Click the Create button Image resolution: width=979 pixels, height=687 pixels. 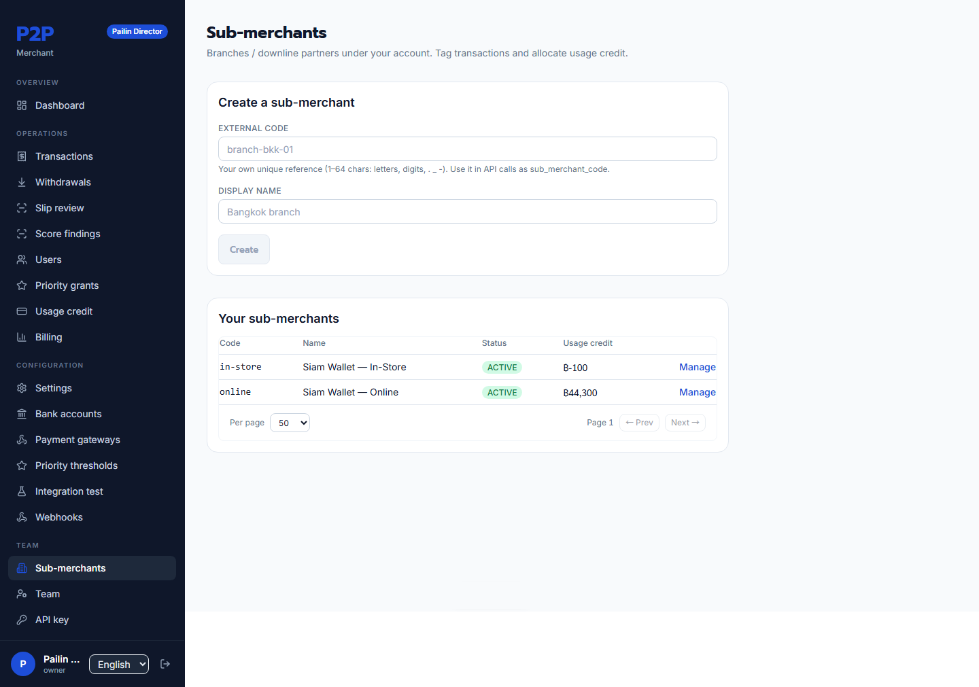pyautogui.click(x=244, y=249)
